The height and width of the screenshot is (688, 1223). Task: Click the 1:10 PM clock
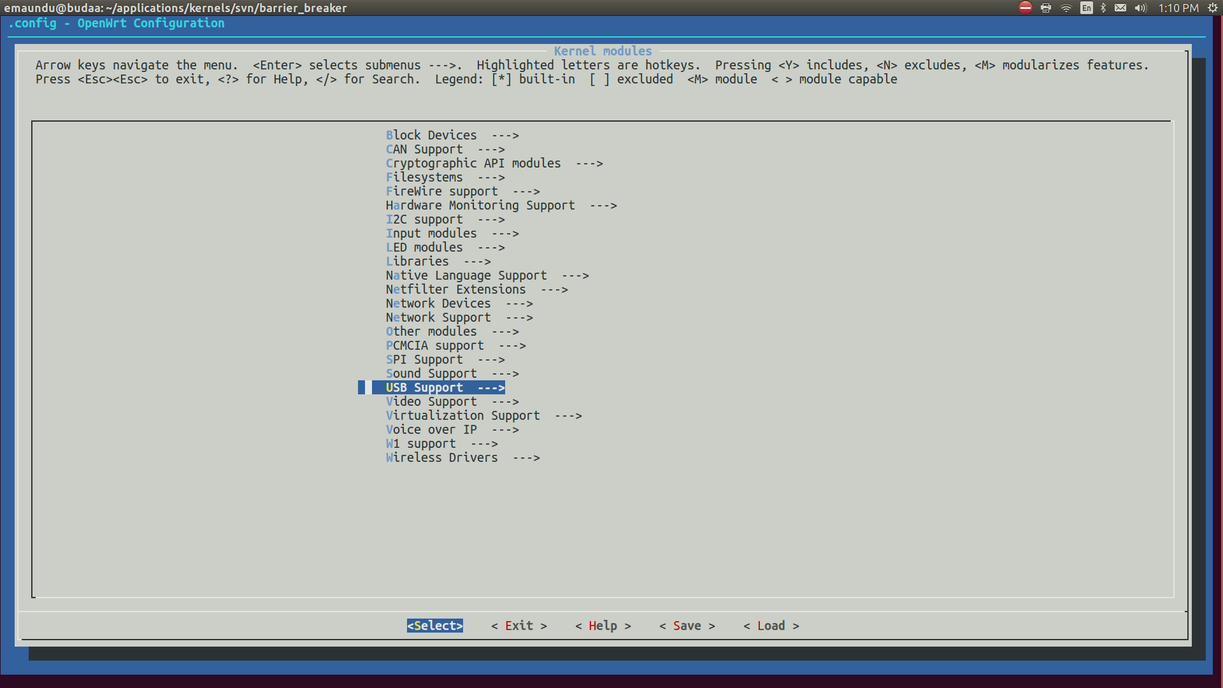point(1178,8)
